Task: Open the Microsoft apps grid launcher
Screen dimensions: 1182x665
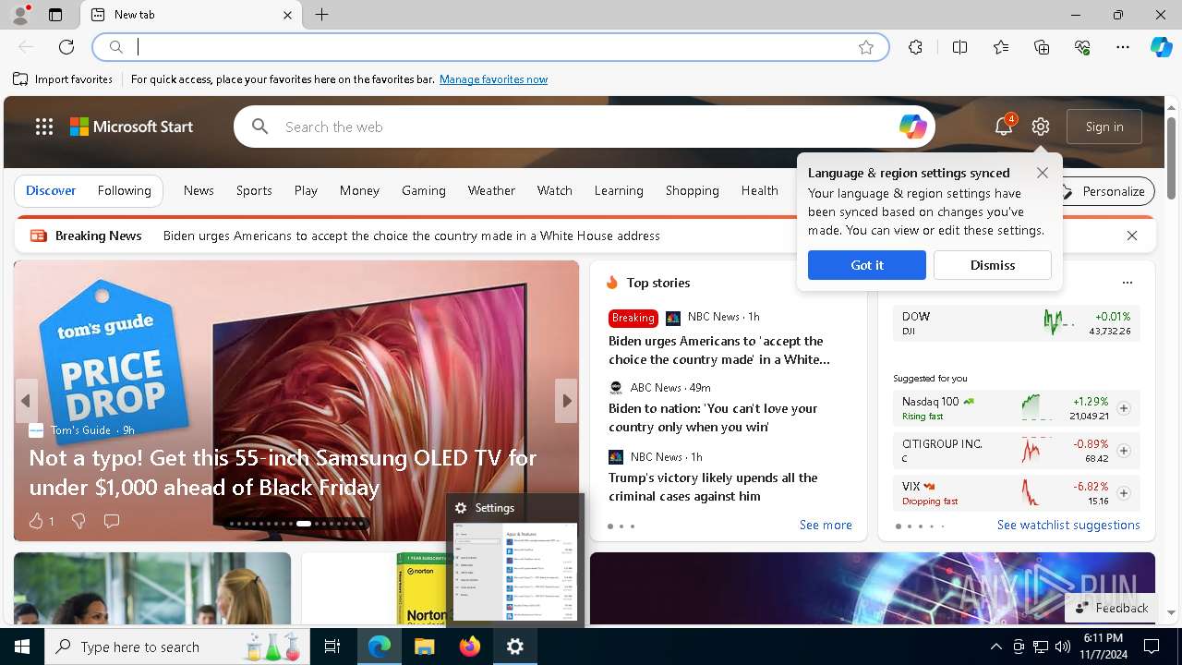Action: click(43, 127)
